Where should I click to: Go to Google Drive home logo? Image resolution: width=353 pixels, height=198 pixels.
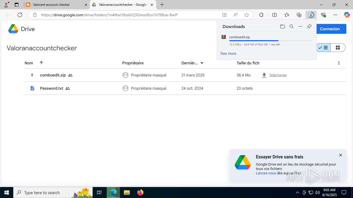[x=22, y=29]
